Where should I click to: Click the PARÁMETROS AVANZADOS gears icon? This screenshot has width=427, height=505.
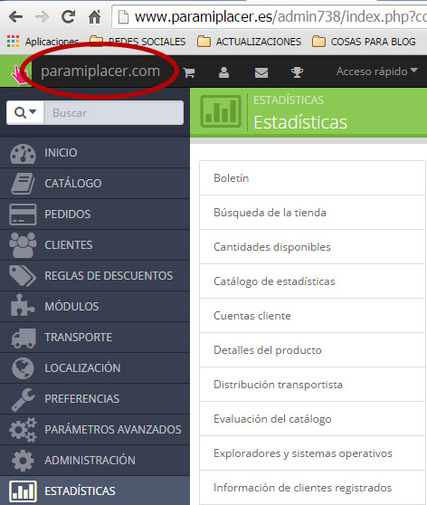(x=23, y=430)
